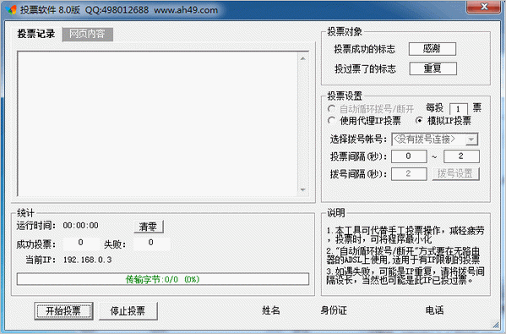
Task: Click the 运行时间 00:00:00 value
Action: coord(81,226)
